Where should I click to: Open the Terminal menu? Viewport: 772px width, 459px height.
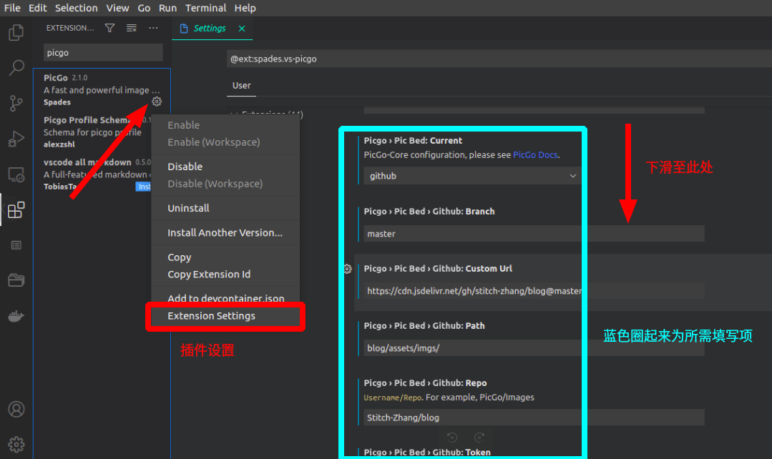click(205, 8)
